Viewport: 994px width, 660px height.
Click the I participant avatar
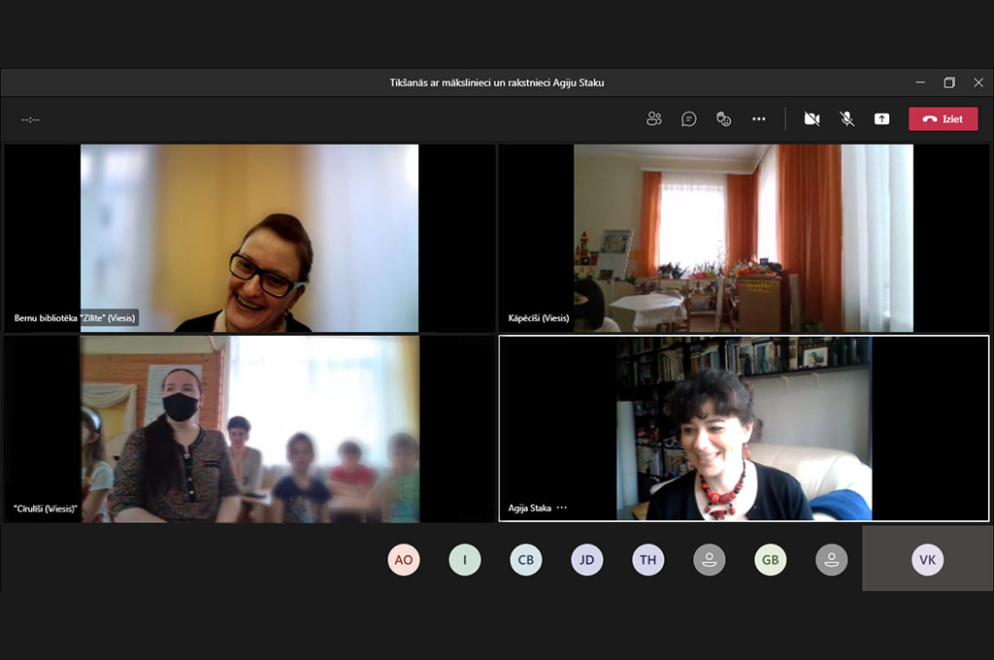click(465, 560)
